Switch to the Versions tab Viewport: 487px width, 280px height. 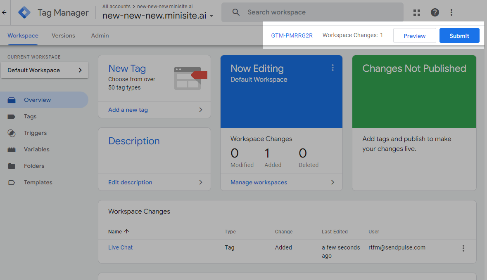point(63,35)
